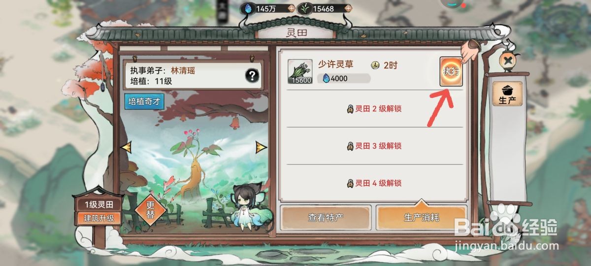This screenshot has width=591, height=266.
Task: Show next field with the right arrow
Action: 261,147
